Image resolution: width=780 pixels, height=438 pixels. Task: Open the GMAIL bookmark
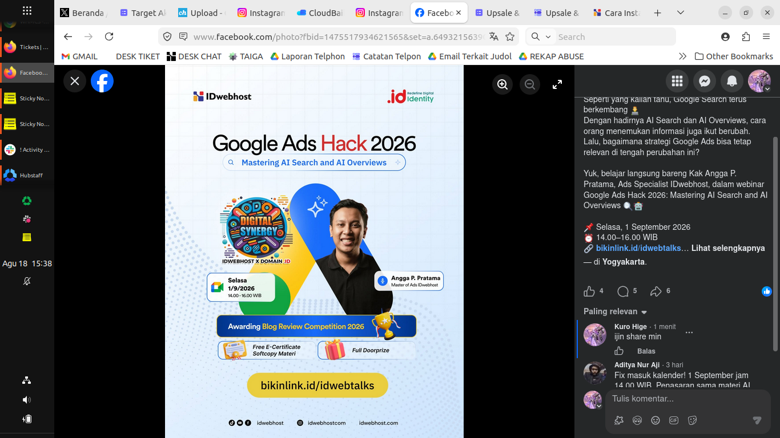point(79,56)
